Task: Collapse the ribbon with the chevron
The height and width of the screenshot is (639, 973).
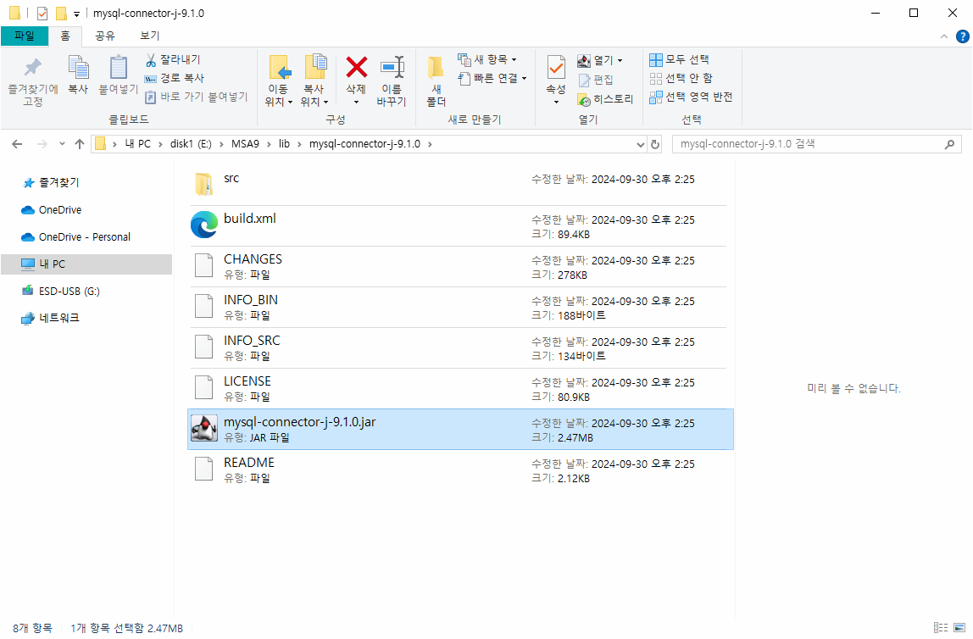Action: point(944,36)
